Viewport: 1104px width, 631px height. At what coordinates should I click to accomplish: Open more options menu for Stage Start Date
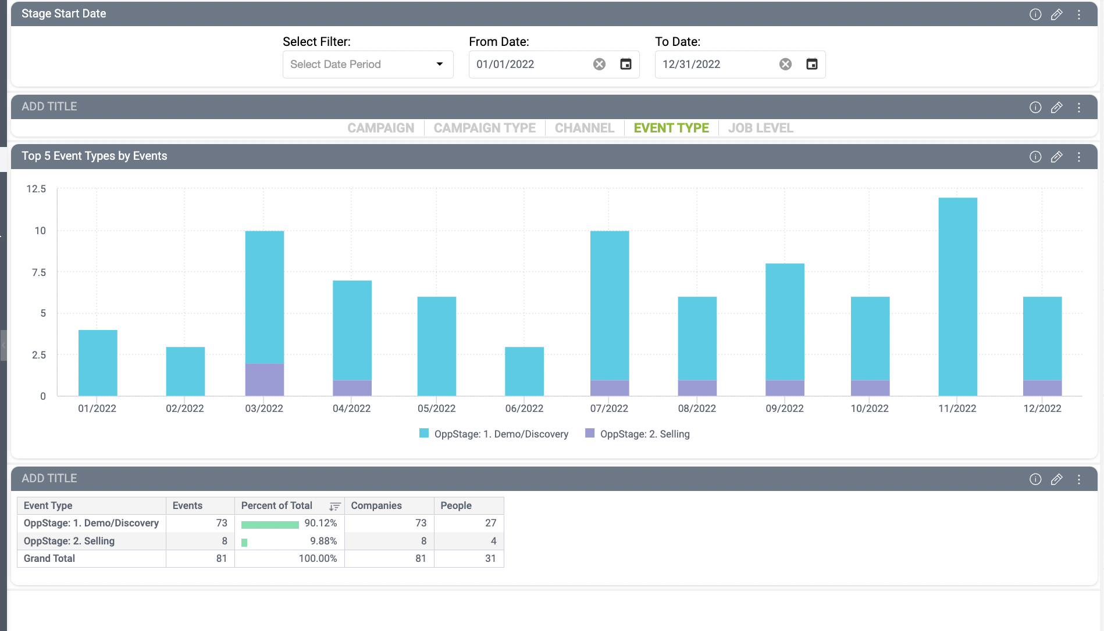[x=1079, y=15]
